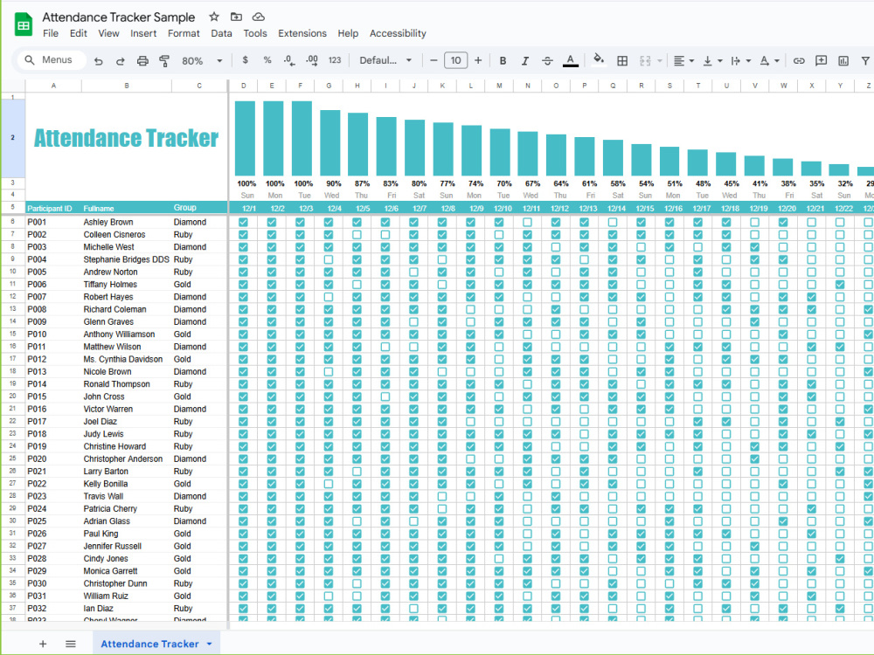Insert link icon
The image size is (874, 655).
[799, 61]
